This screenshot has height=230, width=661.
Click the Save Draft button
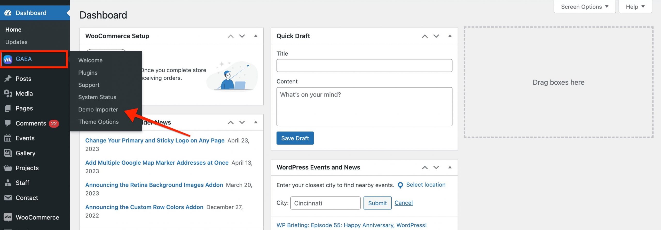click(295, 138)
